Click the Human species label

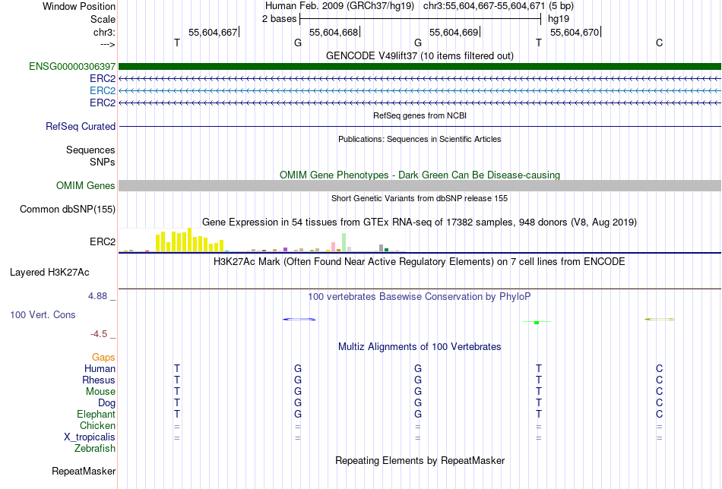click(100, 369)
